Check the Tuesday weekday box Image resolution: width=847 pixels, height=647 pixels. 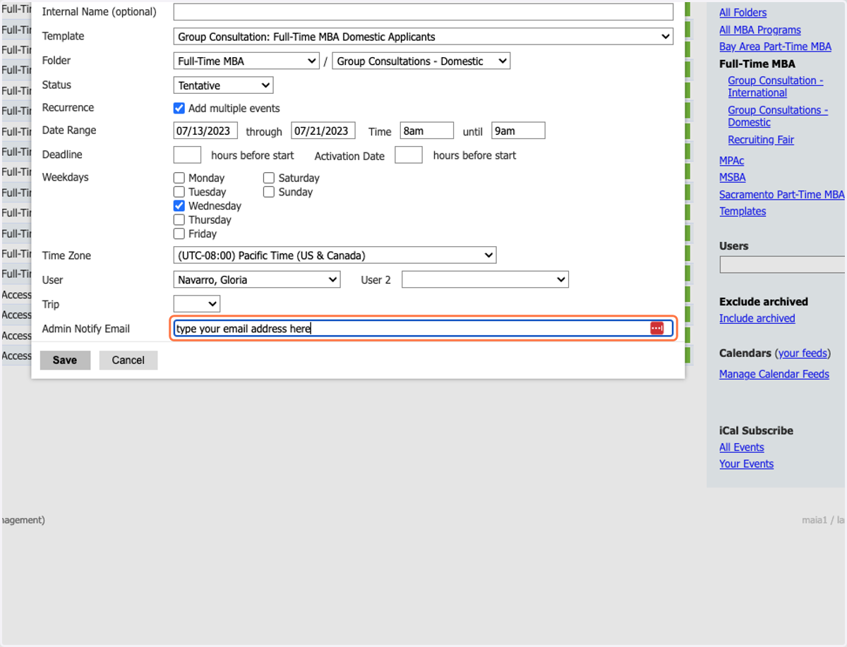point(179,192)
